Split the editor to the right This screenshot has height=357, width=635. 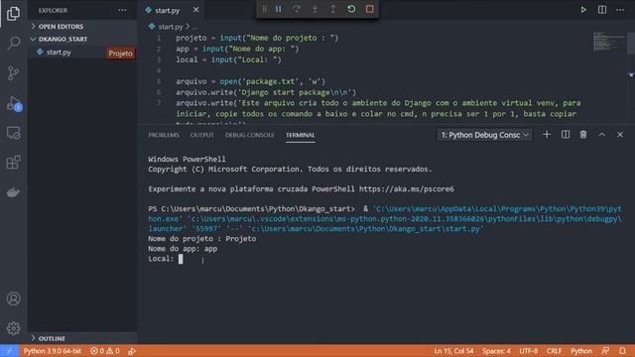tap(602, 10)
